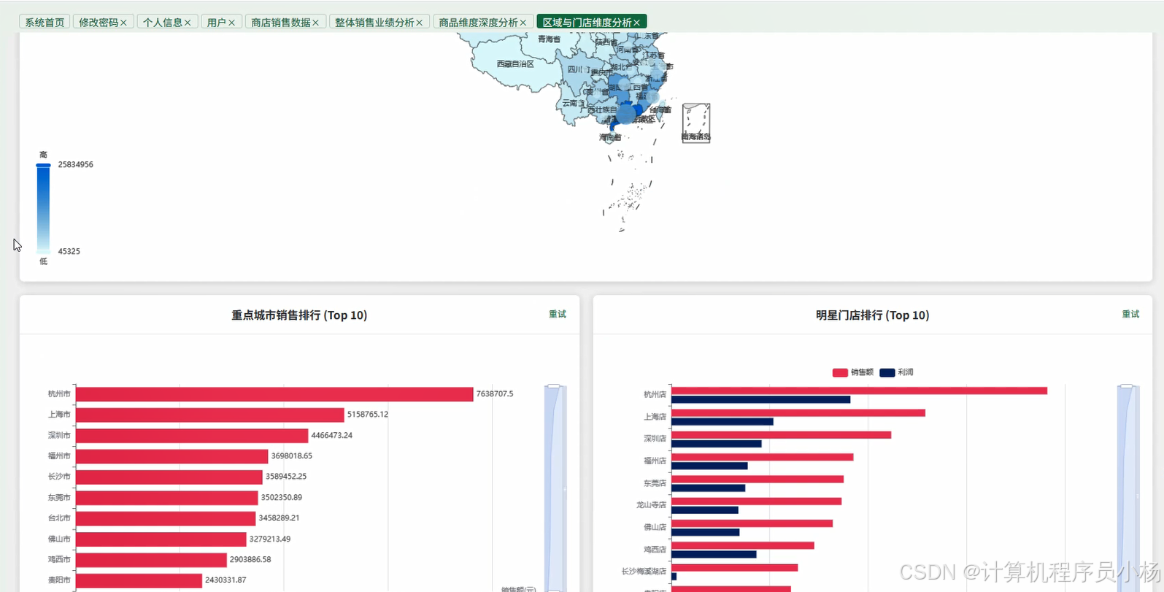
Task: Click the top handle of the map scale
Action: tap(43, 166)
